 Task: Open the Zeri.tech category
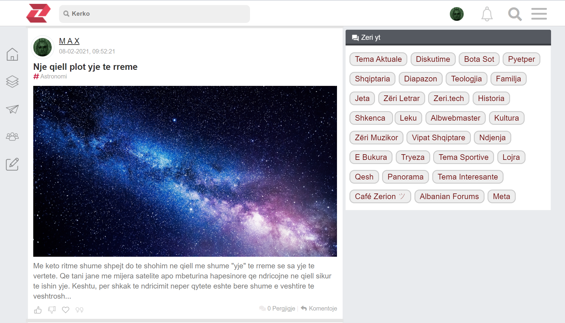[x=448, y=98]
